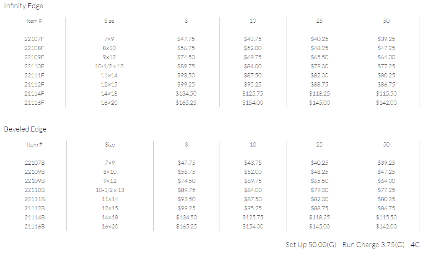The width and height of the screenshot is (426, 253).
Task: Select item number 21114B
Action: click(35, 218)
